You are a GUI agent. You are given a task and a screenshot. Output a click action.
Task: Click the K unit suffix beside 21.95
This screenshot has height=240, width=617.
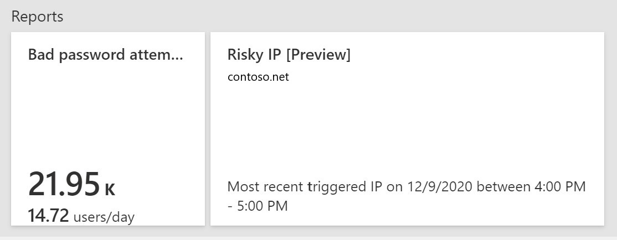(110, 190)
